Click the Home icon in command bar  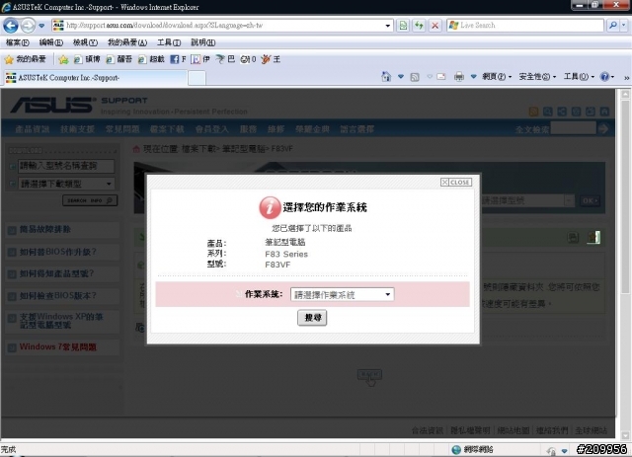386,77
